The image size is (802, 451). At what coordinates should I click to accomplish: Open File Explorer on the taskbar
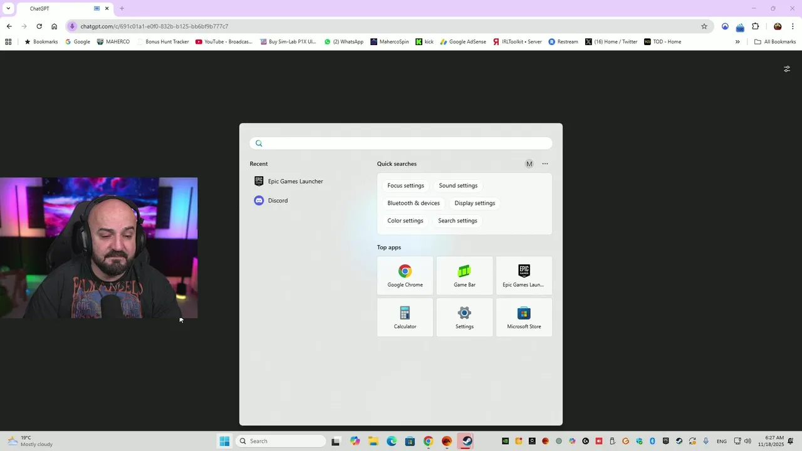tap(373, 441)
